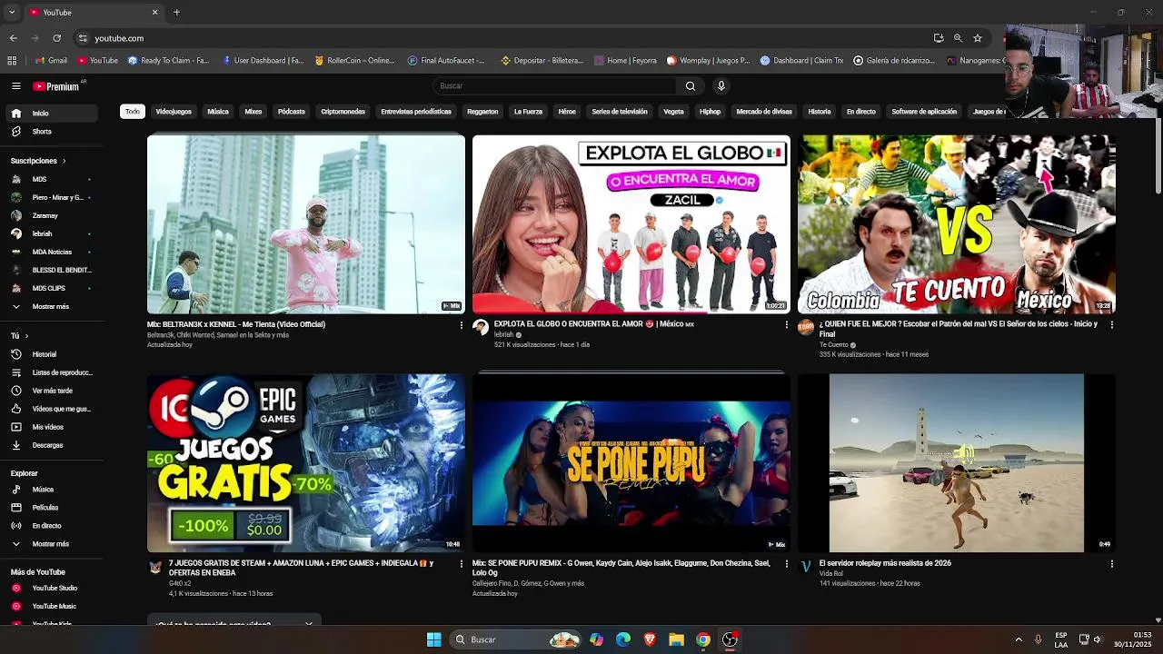Open the apps grid in bookmarks bar
Screen dimensions: 1163x654
(12, 61)
